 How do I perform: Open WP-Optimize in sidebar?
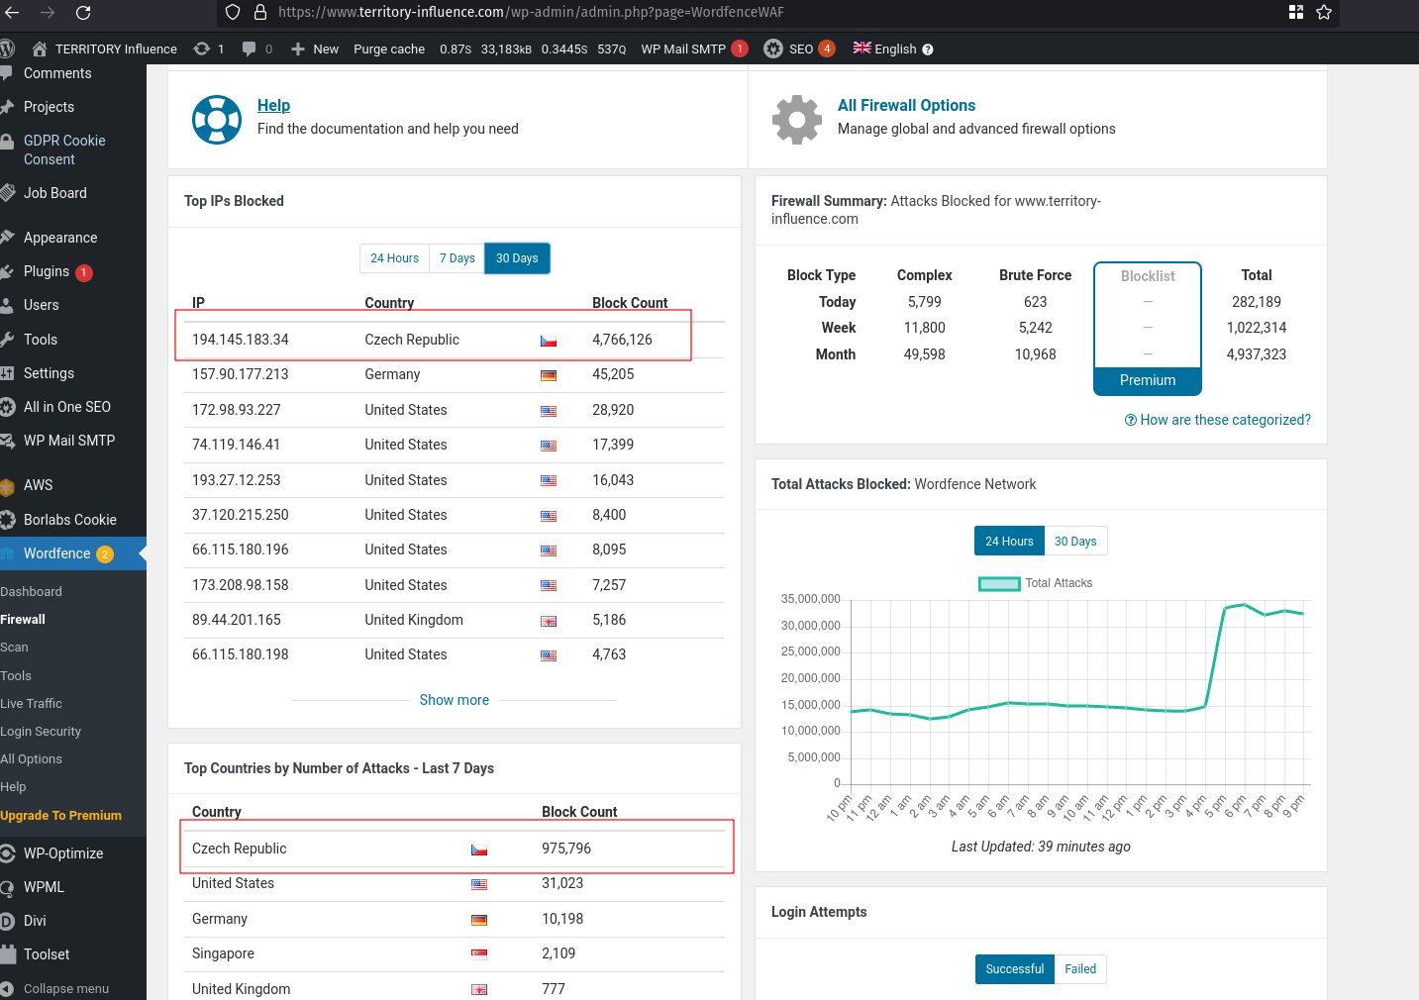(x=63, y=853)
